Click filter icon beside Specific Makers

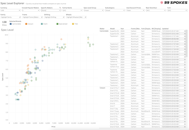(x=60, y=8)
